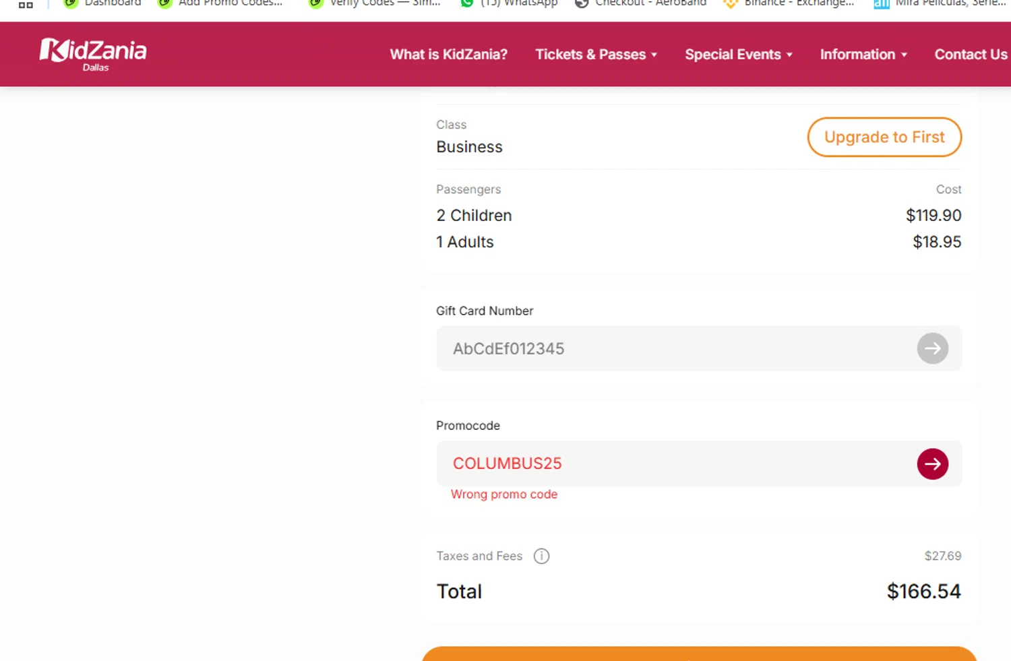Open Taxes and Fees info icon
The height and width of the screenshot is (661, 1011).
541,556
